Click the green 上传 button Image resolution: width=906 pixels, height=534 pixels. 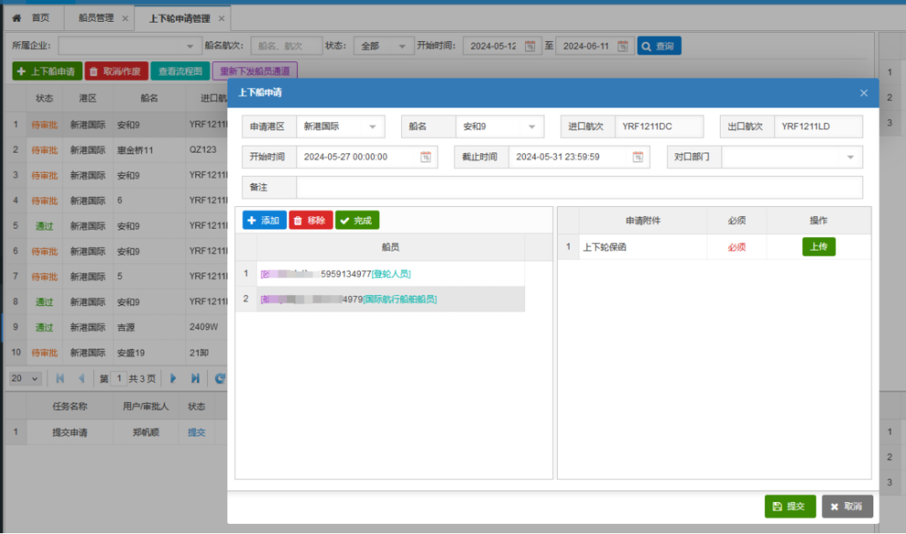click(819, 246)
